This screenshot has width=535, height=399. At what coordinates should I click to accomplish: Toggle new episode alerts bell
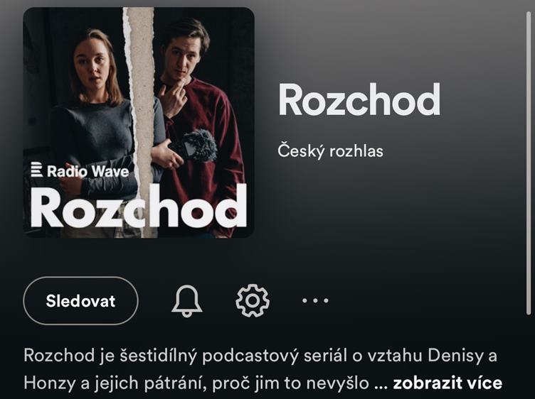point(186,301)
